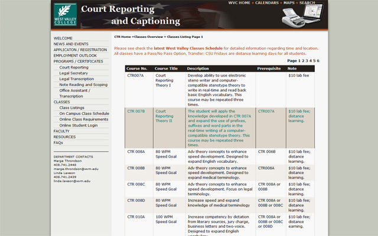The height and width of the screenshot is (236, 378).
Task: Open Class Listings sidebar link
Action: (x=72, y=108)
